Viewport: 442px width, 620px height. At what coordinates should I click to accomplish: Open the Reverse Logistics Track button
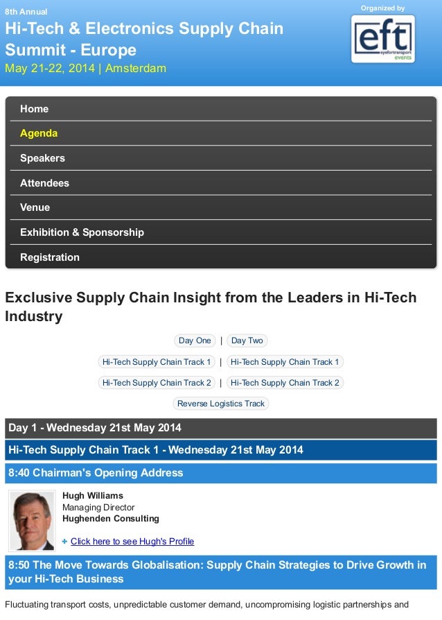(x=221, y=404)
